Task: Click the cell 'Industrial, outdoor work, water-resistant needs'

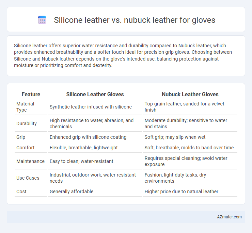Action: (x=95, y=178)
